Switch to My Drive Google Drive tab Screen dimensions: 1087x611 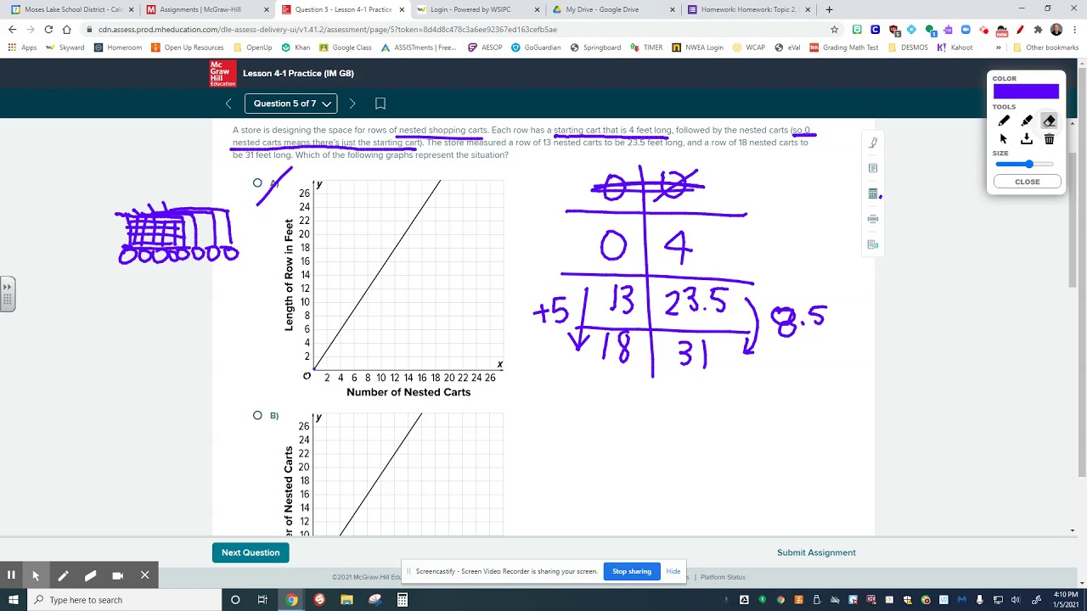[612, 9]
